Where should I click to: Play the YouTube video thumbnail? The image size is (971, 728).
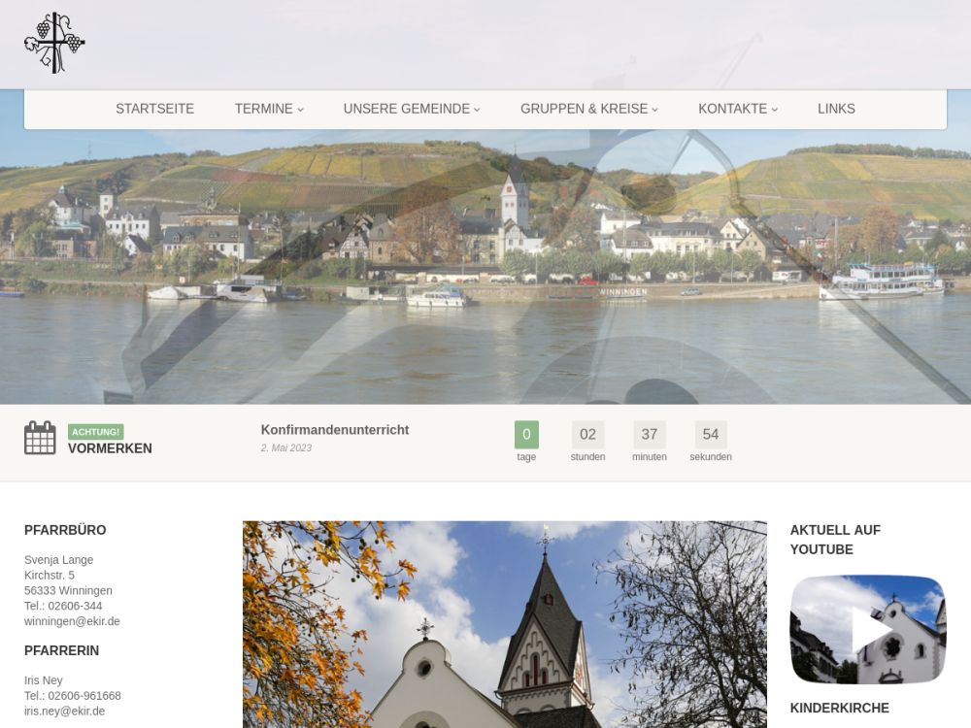coord(867,630)
